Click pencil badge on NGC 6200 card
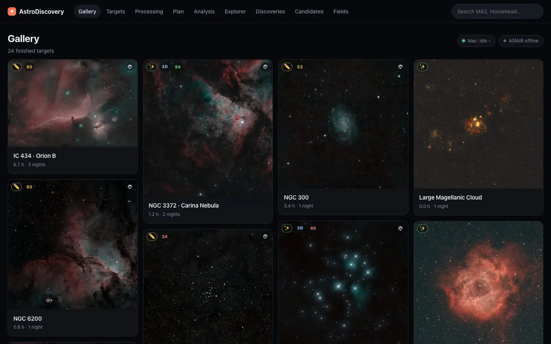Viewport: 551px width, 344px height. point(16,187)
